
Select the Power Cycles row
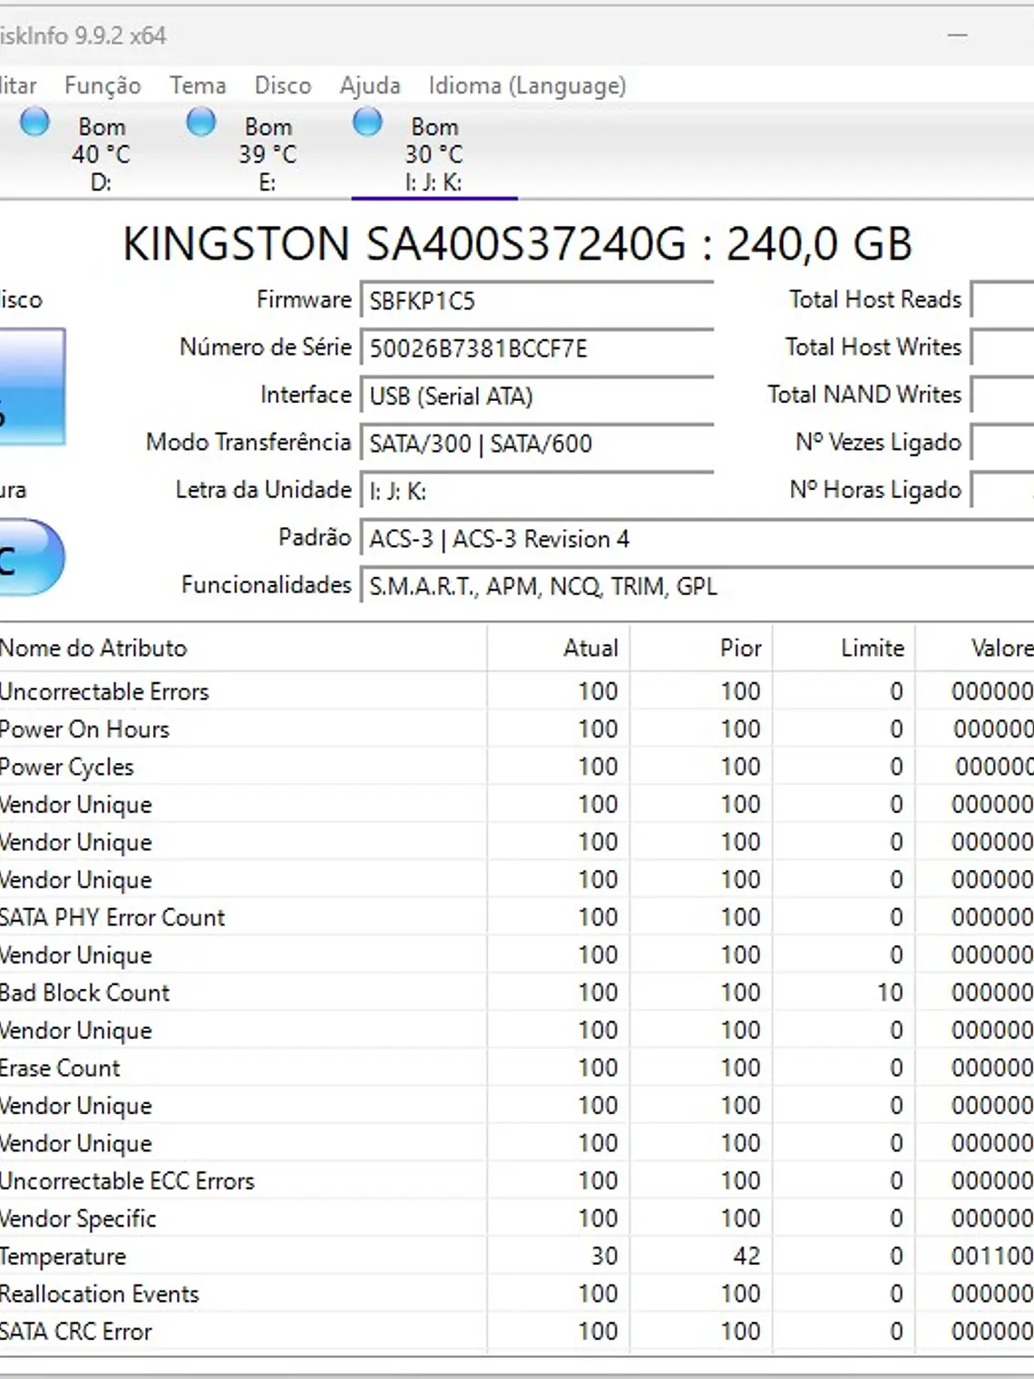click(x=517, y=767)
